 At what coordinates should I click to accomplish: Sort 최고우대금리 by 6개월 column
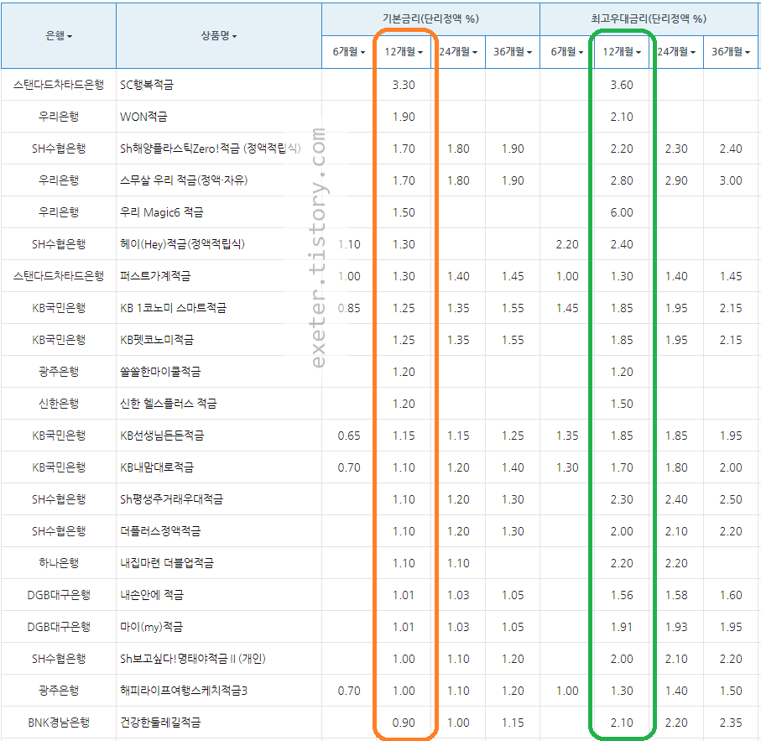(567, 51)
